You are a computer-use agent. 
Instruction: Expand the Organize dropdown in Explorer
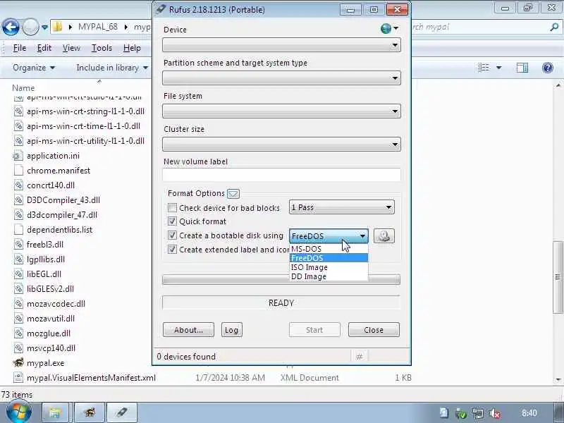pos(34,68)
